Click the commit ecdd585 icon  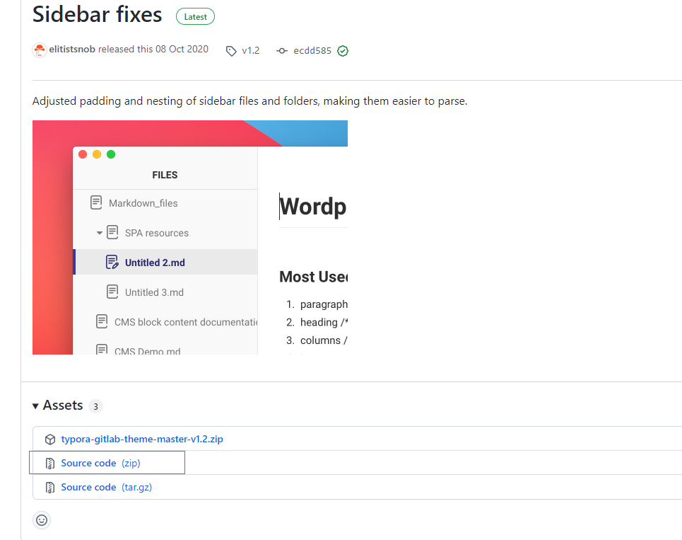click(282, 51)
